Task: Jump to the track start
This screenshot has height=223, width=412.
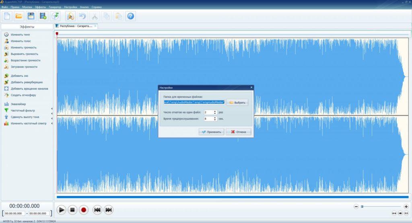Action: pos(97,210)
